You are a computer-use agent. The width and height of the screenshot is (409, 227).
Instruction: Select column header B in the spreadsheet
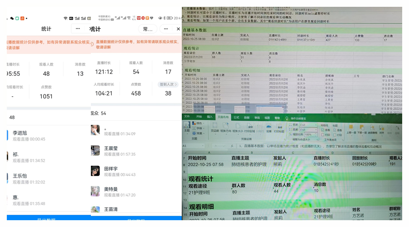click(252, 153)
